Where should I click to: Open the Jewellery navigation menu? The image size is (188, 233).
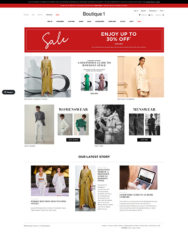pos(112,21)
